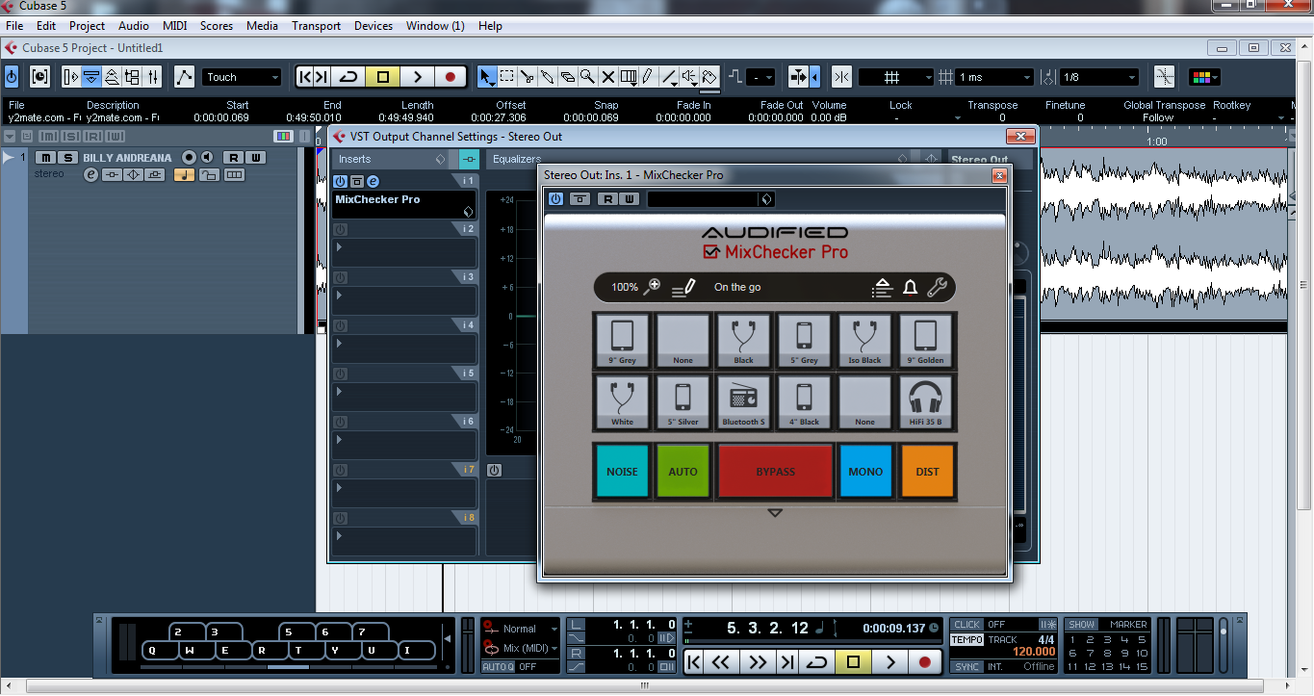Select the 9" Golden tablet device
Image resolution: width=1314 pixels, height=696 pixels.
(925, 341)
